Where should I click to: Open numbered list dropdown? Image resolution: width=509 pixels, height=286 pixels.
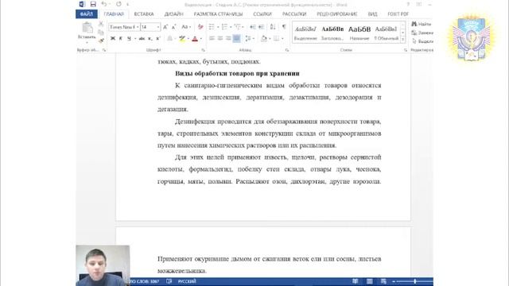tap(231, 27)
